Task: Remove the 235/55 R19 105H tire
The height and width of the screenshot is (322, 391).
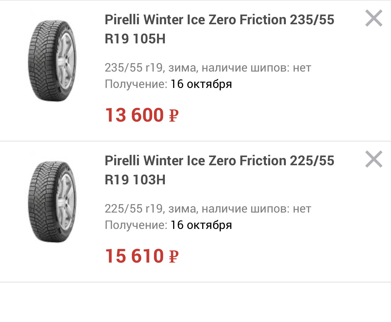Action: click(374, 18)
